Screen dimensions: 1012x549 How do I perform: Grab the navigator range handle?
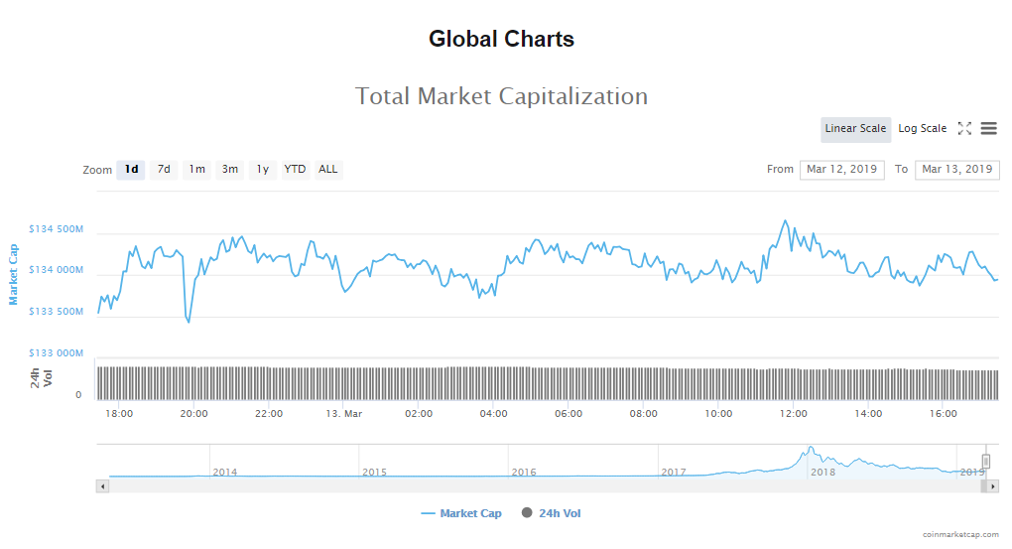[x=986, y=461]
